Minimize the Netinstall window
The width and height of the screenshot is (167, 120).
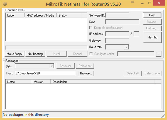[143, 4]
